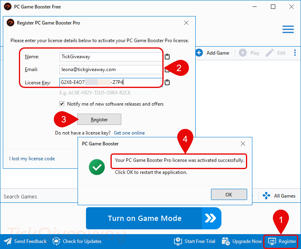Open the three-dot more options menu
Screen dimensions: 301x249
tap(295, 53)
